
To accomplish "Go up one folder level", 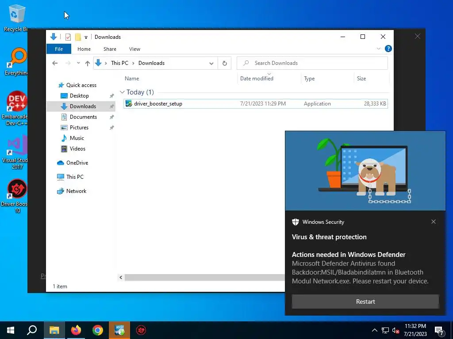I will click(x=88, y=63).
